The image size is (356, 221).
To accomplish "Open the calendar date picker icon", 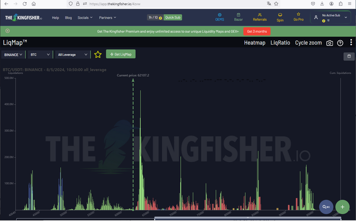I will (349, 56).
